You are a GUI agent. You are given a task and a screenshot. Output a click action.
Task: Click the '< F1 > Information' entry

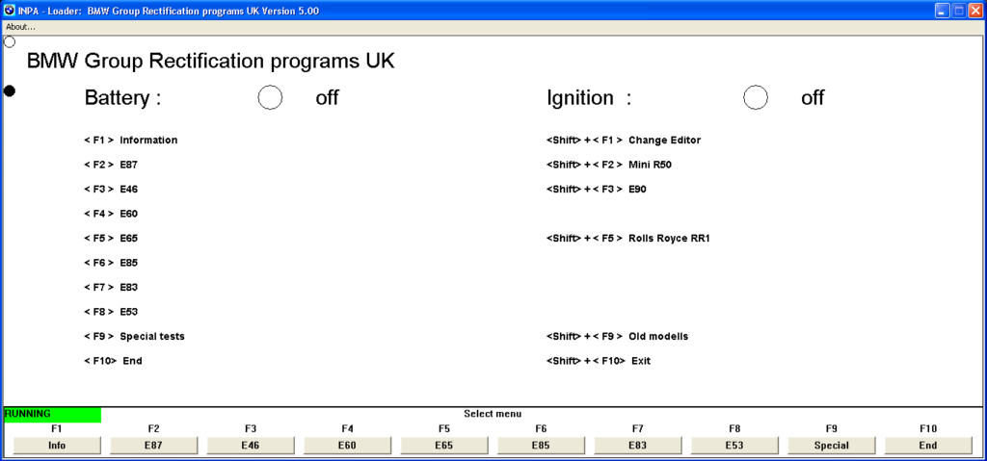tap(131, 141)
